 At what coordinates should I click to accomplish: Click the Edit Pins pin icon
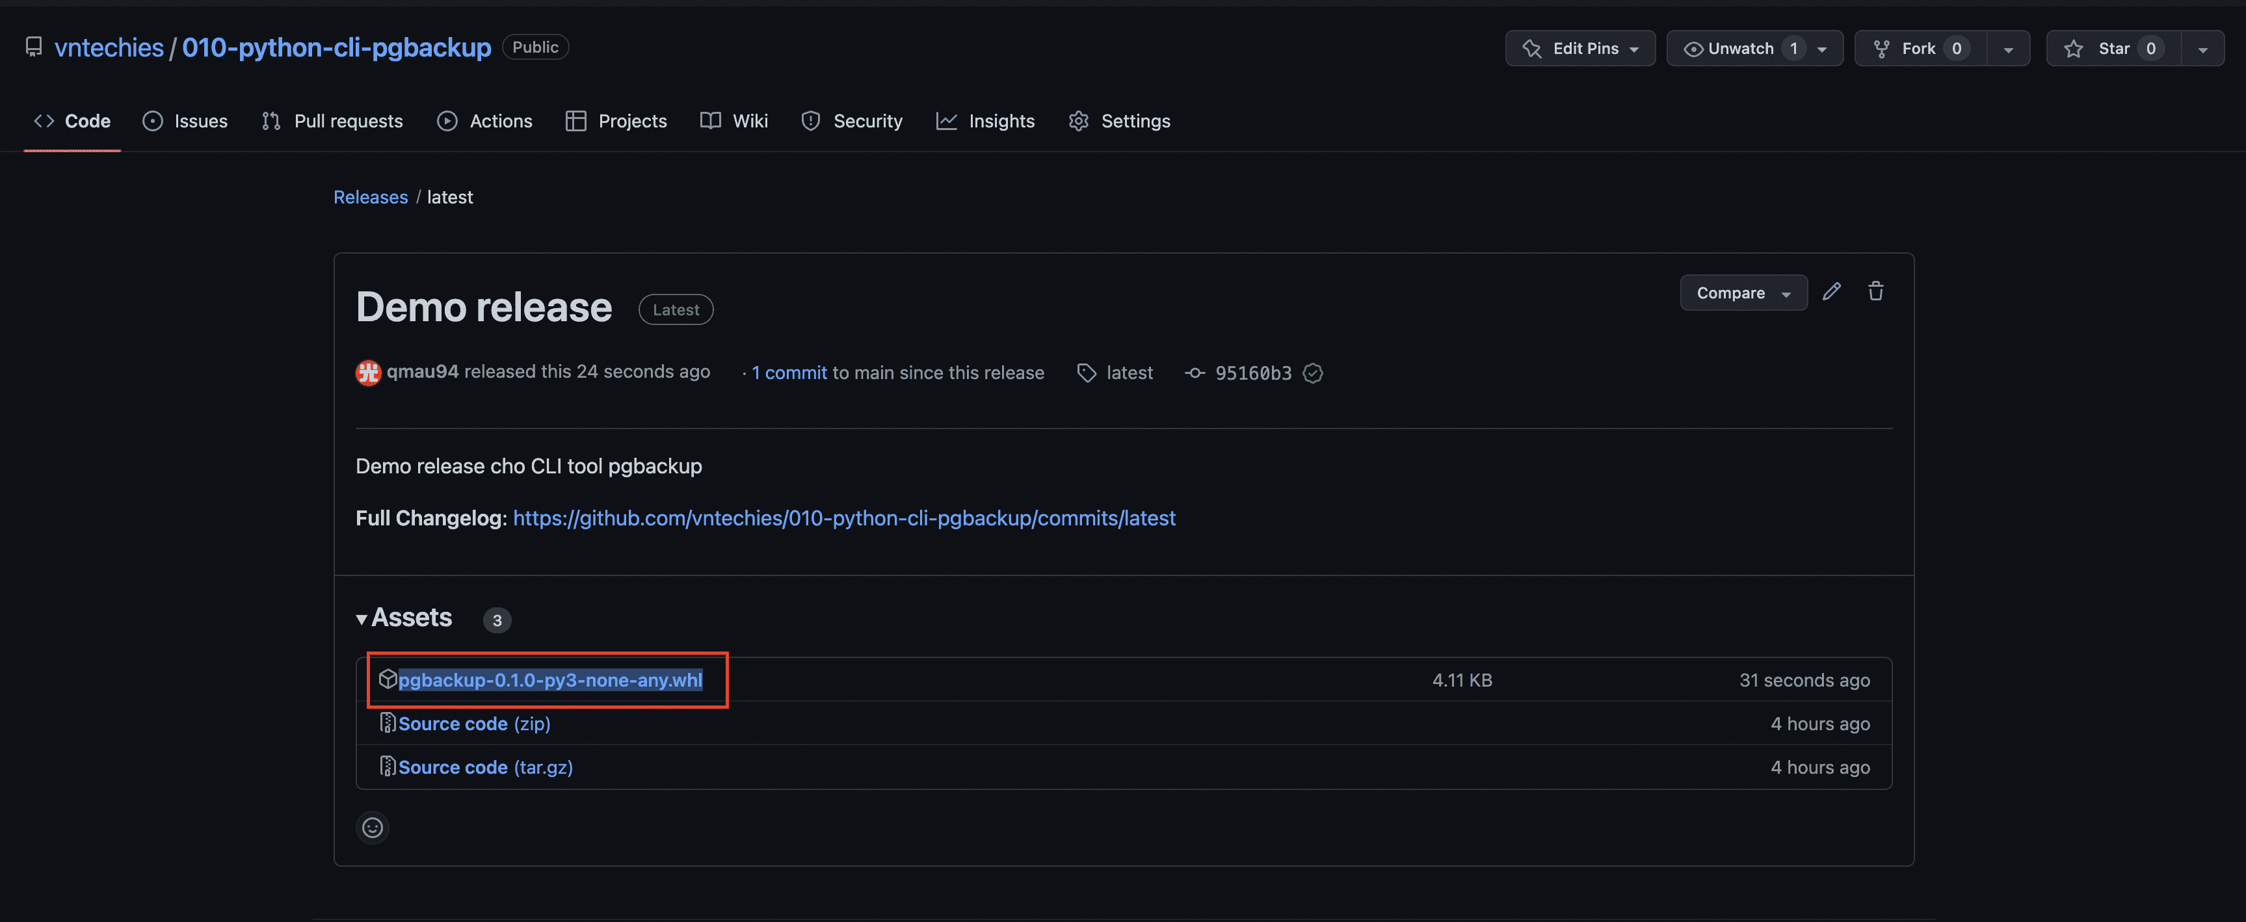[x=1531, y=47]
